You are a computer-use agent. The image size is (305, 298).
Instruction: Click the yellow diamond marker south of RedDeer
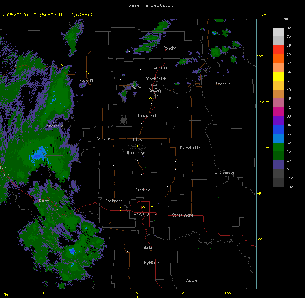pos(151,99)
